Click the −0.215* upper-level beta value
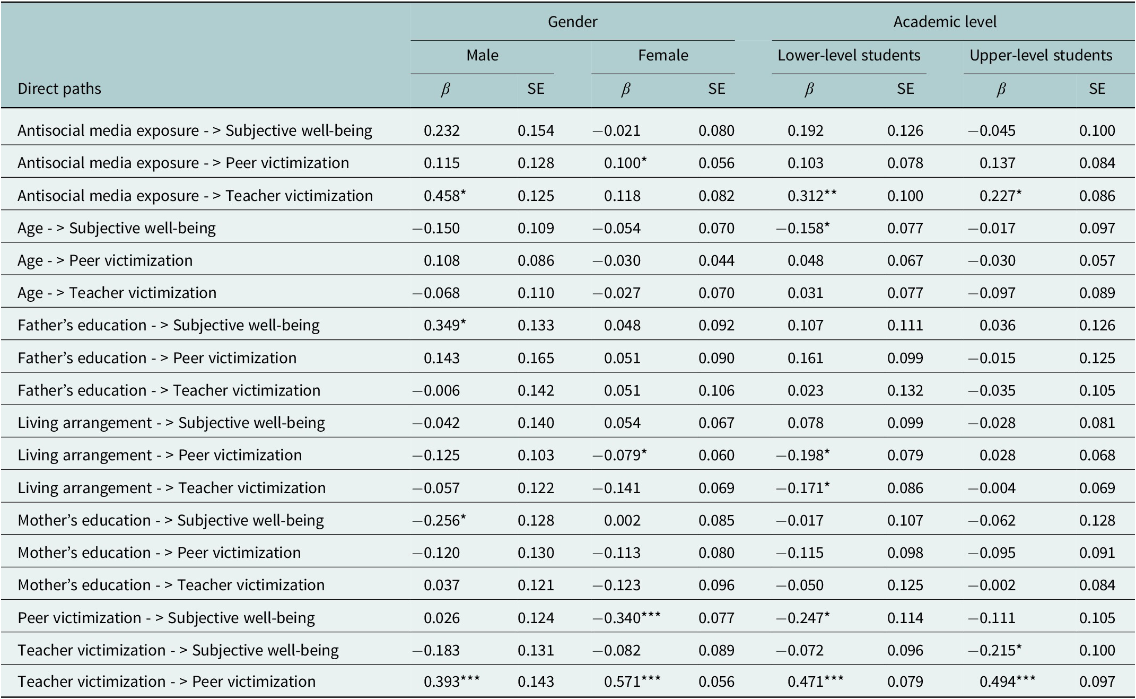This screenshot has width=1136, height=699. pyautogui.click(x=994, y=650)
